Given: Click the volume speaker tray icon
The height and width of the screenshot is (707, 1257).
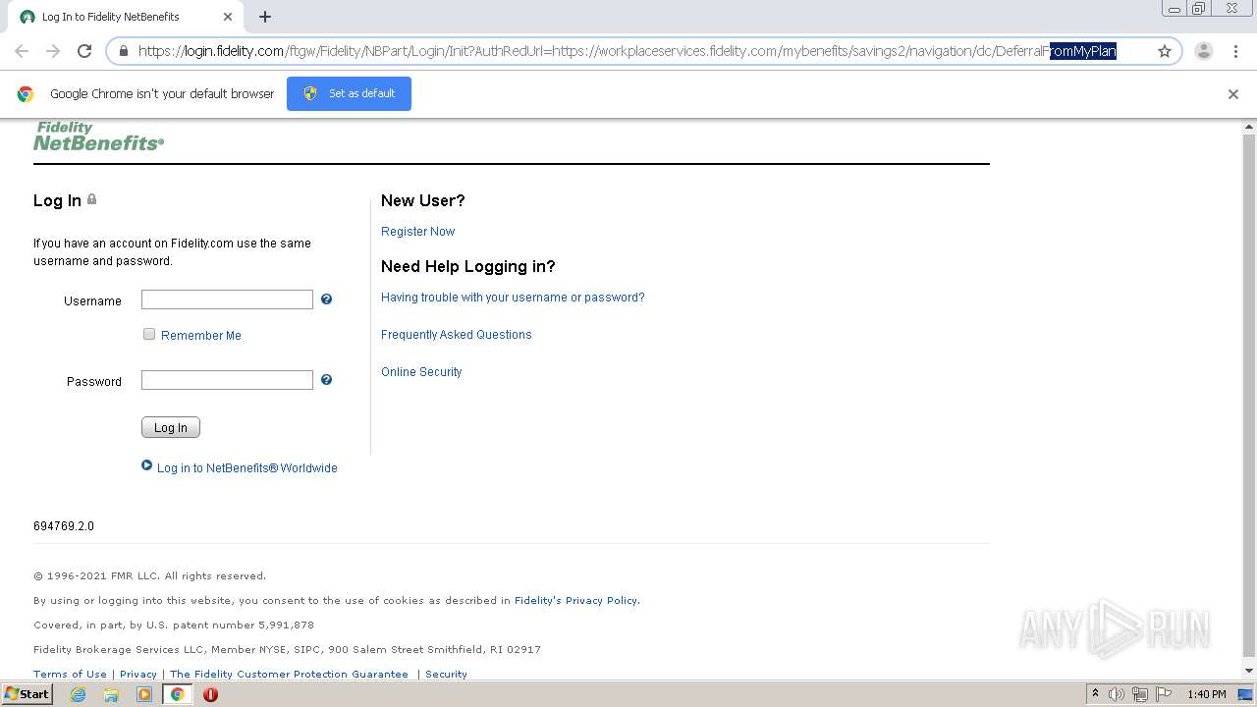Looking at the screenshot, I should pyautogui.click(x=1117, y=694).
